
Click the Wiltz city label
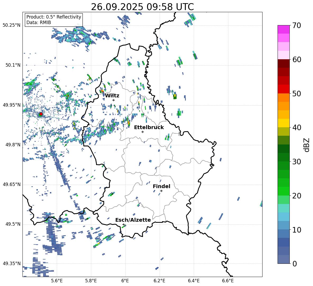[x=112, y=96]
